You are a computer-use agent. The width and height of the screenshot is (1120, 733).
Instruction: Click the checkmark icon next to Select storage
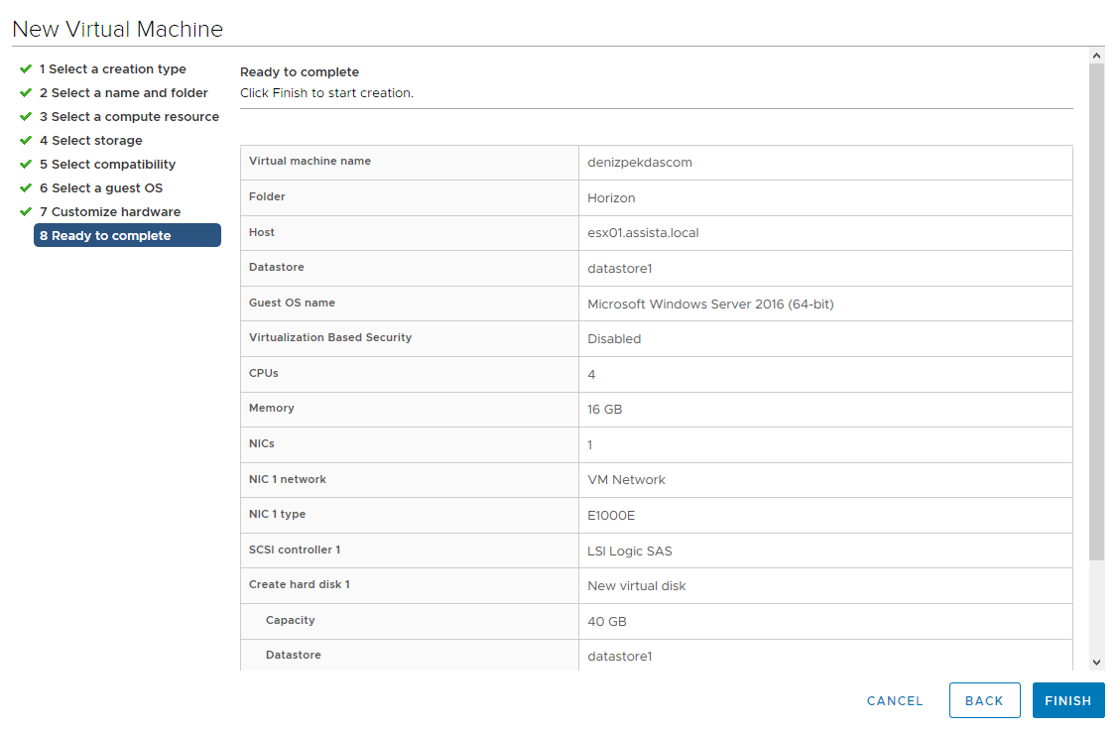[x=26, y=140]
